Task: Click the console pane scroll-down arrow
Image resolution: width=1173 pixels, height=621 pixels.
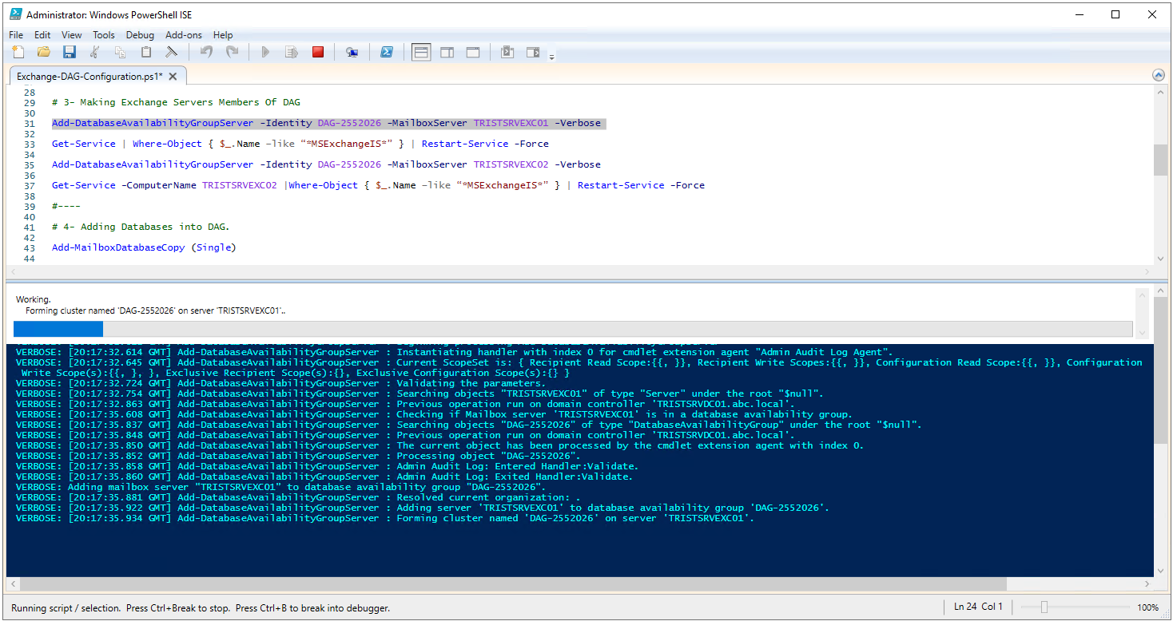Action: coord(1160,570)
